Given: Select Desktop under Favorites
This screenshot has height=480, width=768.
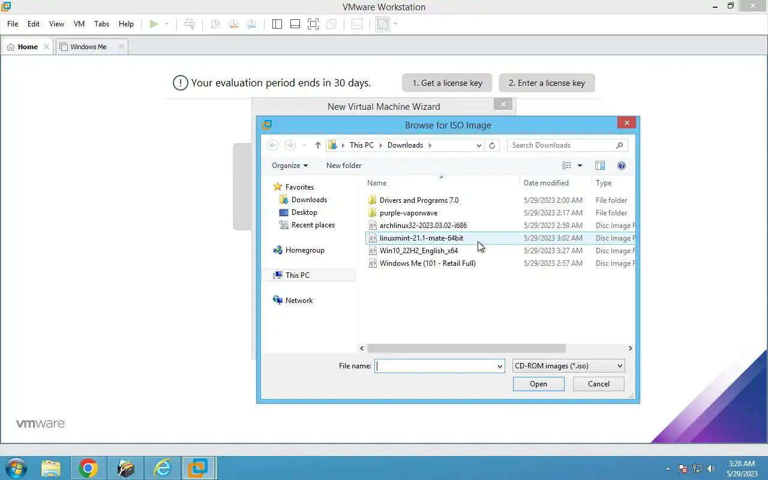Looking at the screenshot, I should click(304, 212).
